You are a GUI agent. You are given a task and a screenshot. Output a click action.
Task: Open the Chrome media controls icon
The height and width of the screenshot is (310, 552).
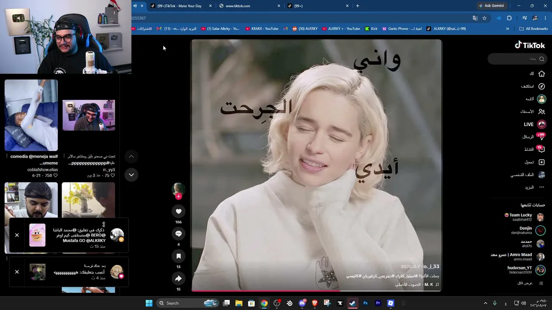point(524,18)
